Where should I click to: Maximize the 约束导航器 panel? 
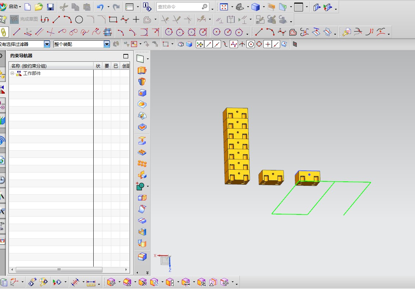pyautogui.click(x=126, y=56)
